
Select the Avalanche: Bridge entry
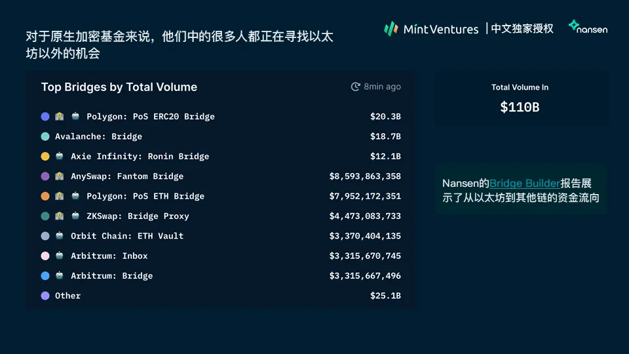coord(98,136)
